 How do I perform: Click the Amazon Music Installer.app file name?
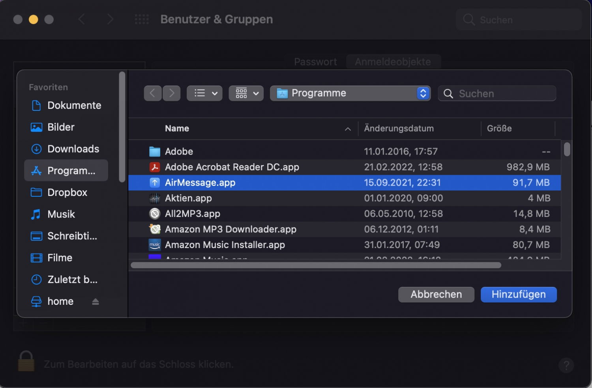click(225, 245)
